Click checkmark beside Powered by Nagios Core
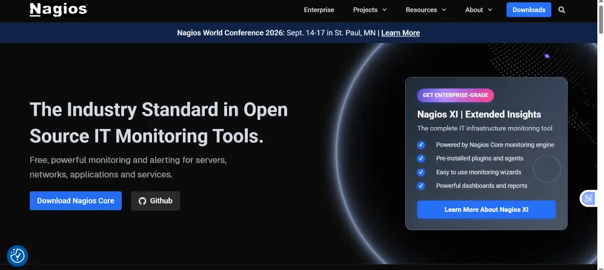The height and width of the screenshot is (270, 604). (421, 145)
